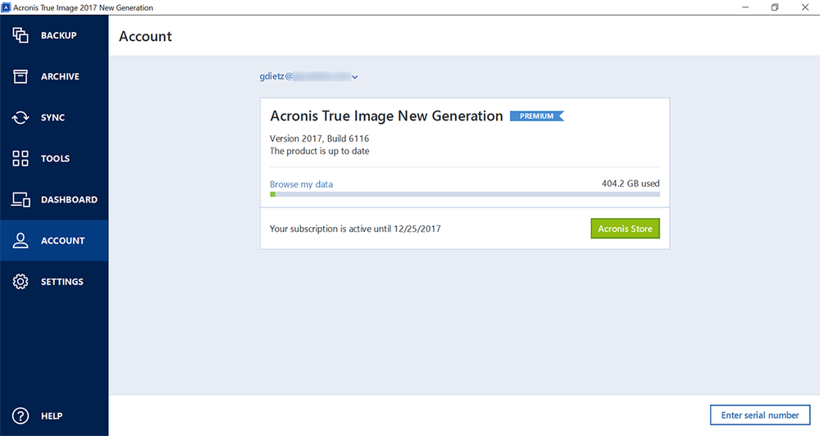Click the cloud storage usage bar

tap(464, 194)
